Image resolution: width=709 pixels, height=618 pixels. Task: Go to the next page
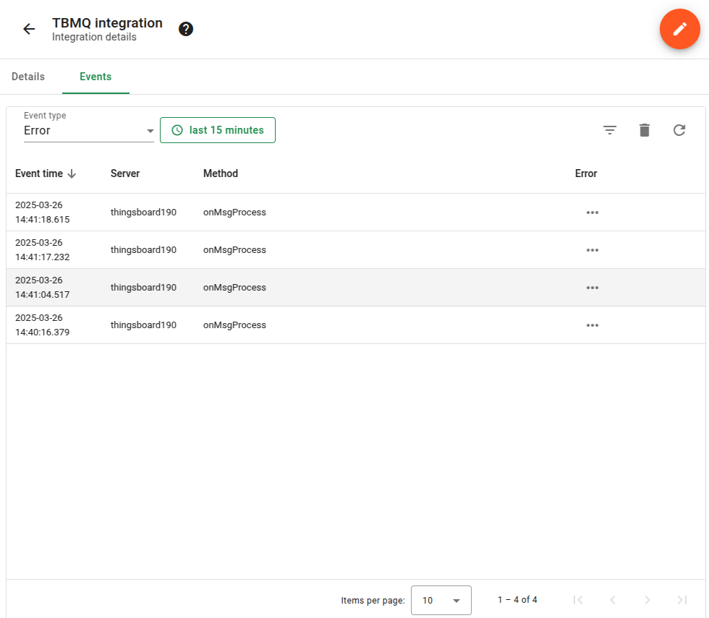point(648,600)
